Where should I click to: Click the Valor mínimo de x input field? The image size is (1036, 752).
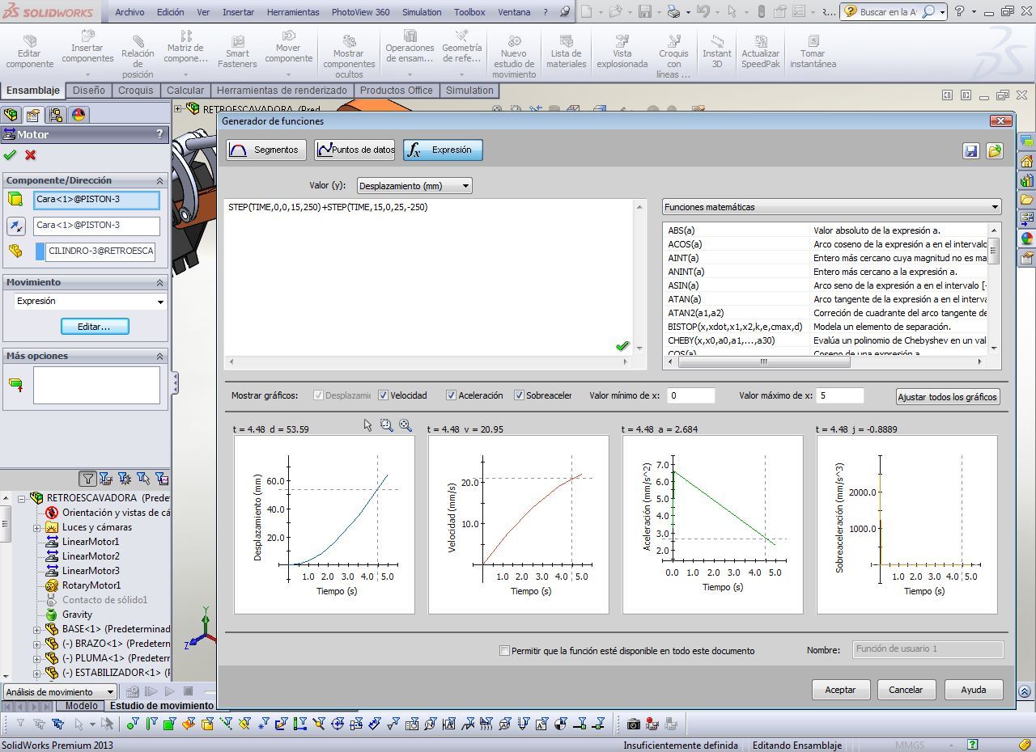[690, 395]
